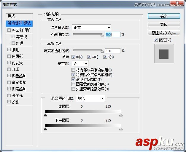This screenshot has height=152, width=186.
Task: Click the 确定 button
Action: (164, 16)
